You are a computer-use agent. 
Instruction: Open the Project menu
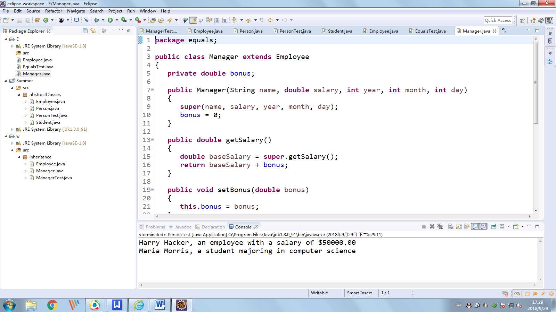tap(115, 11)
